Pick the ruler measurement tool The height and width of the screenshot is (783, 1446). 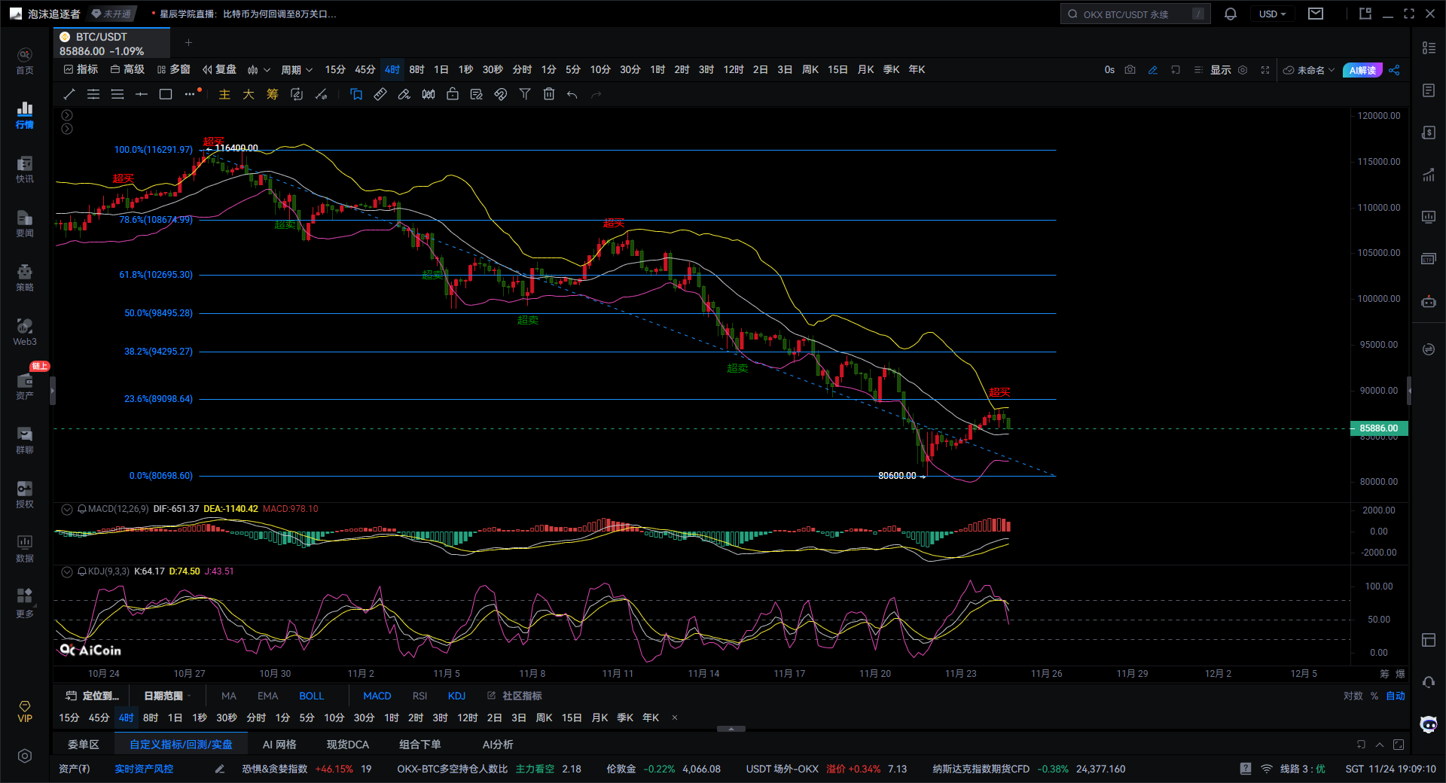pyautogui.click(x=380, y=94)
